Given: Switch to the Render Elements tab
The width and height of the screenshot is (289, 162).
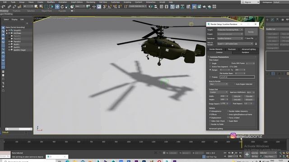Looking at the screenshot, I should 216,49.
